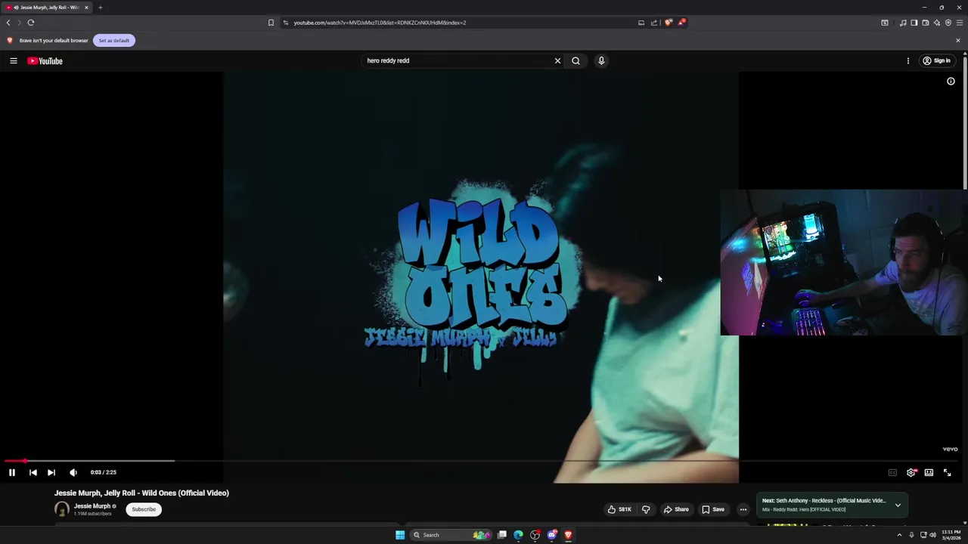Click the browser address bar URL
The image size is (968, 544).
point(380,23)
